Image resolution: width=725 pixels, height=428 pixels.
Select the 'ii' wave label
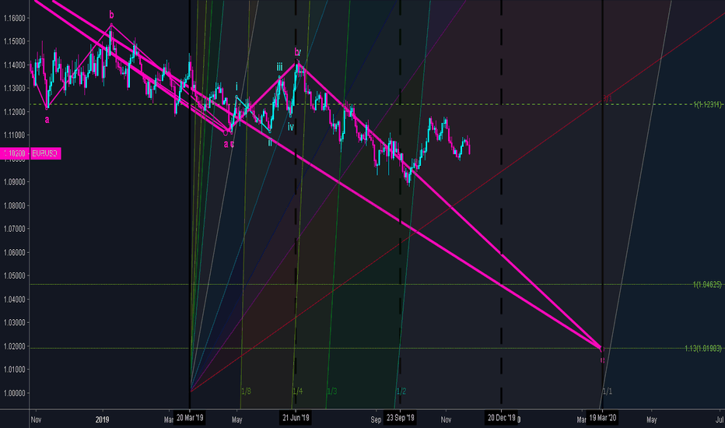(270, 142)
